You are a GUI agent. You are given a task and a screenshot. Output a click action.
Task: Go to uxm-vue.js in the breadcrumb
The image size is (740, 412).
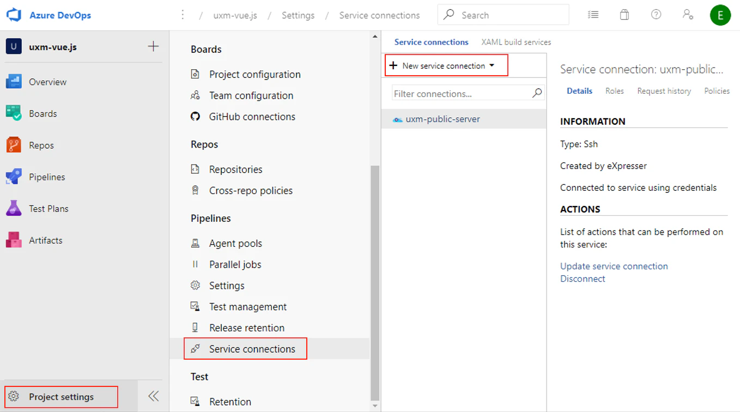235,15
